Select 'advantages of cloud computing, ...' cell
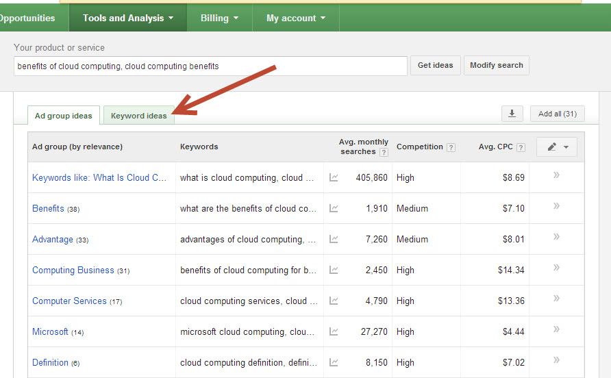Image resolution: width=611 pixels, height=378 pixels. [x=248, y=239]
